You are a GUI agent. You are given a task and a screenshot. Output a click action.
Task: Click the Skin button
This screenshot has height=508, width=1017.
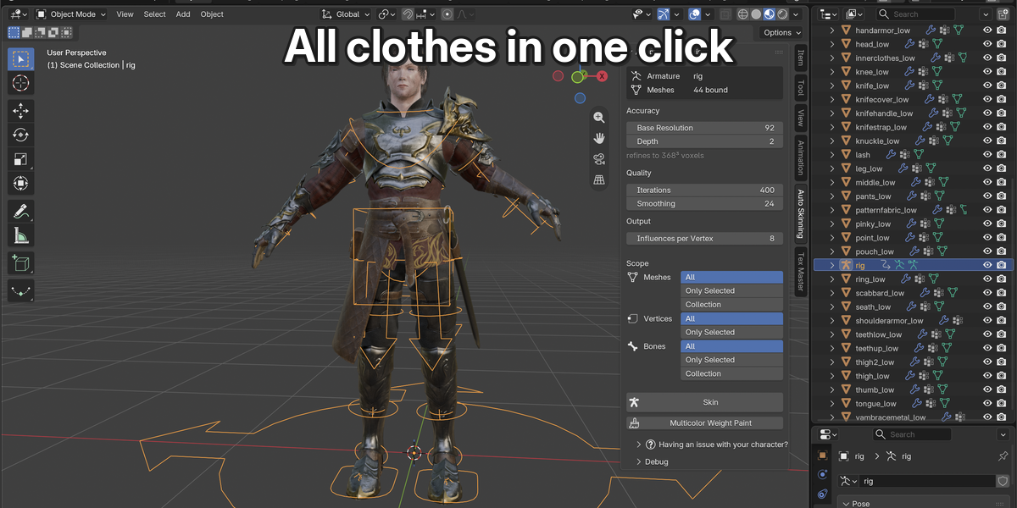pyautogui.click(x=705, y=402)
